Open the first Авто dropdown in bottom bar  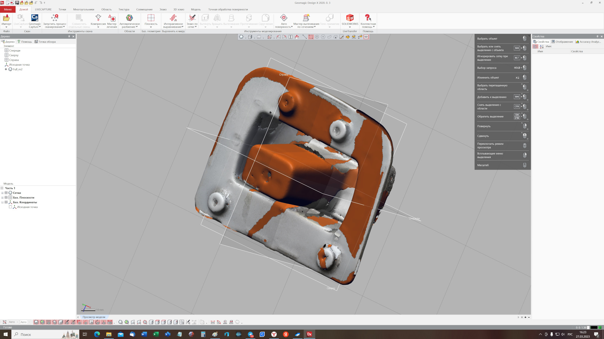click(x=17, y=322)
